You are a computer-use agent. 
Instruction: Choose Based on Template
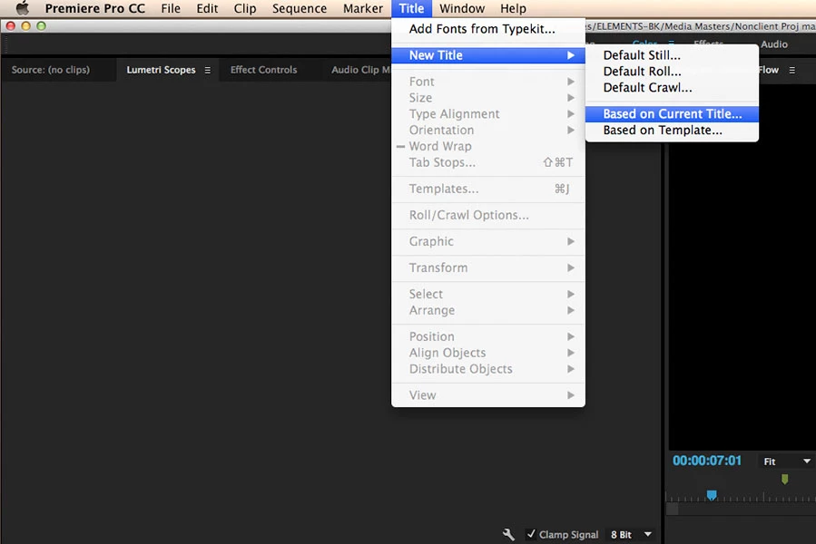[672, 130]
